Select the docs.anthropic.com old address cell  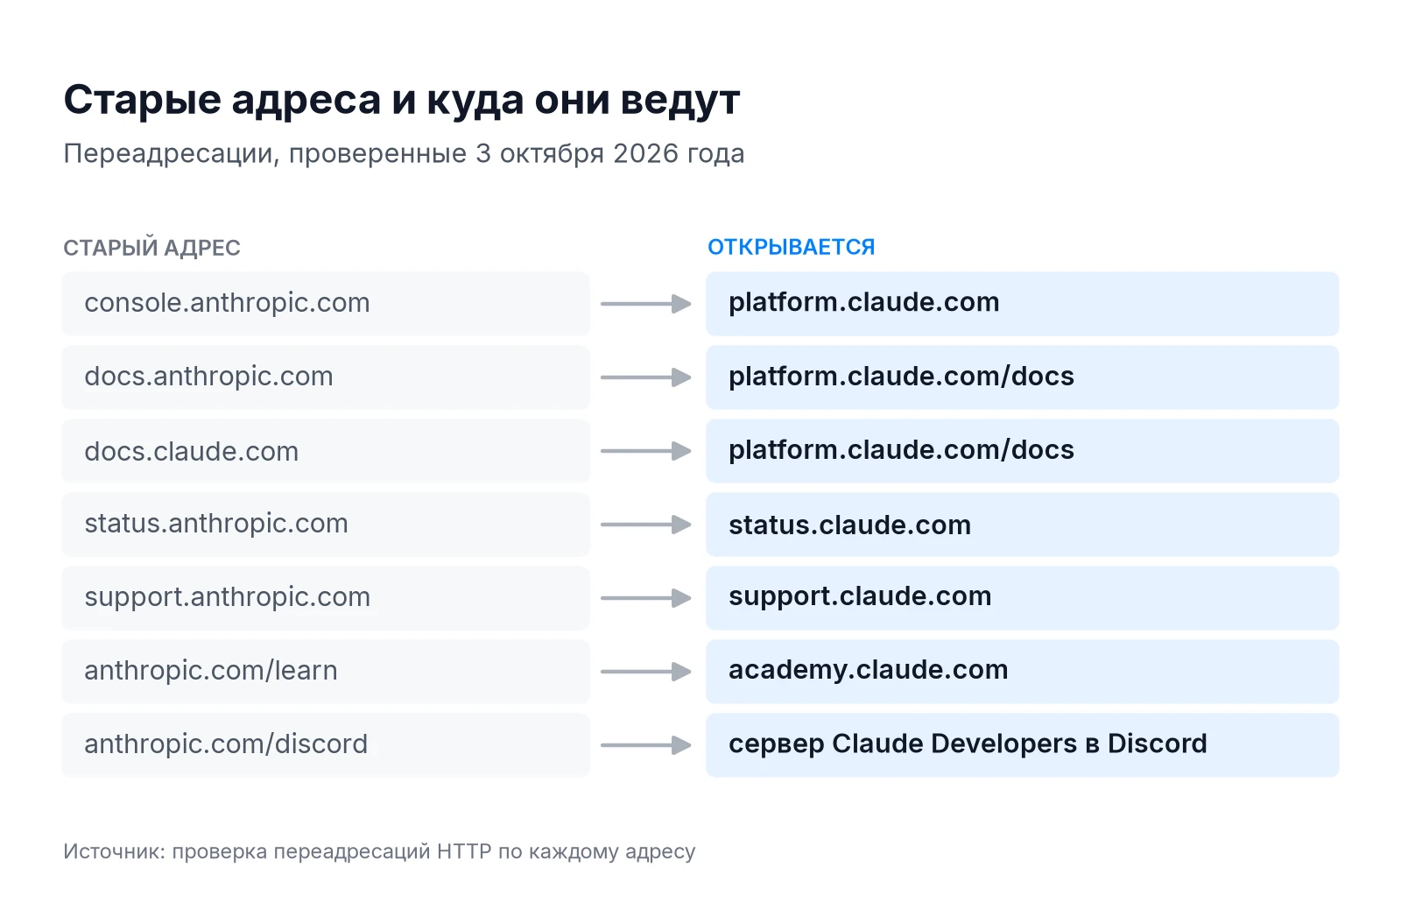click(x=326, y=377)
